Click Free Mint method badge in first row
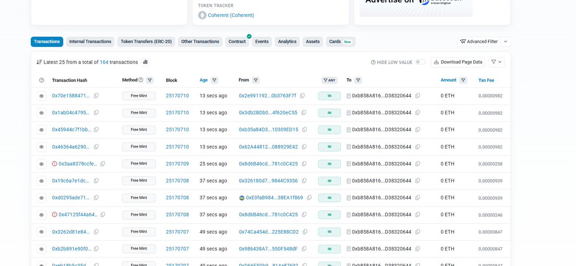 click(139, 96)
